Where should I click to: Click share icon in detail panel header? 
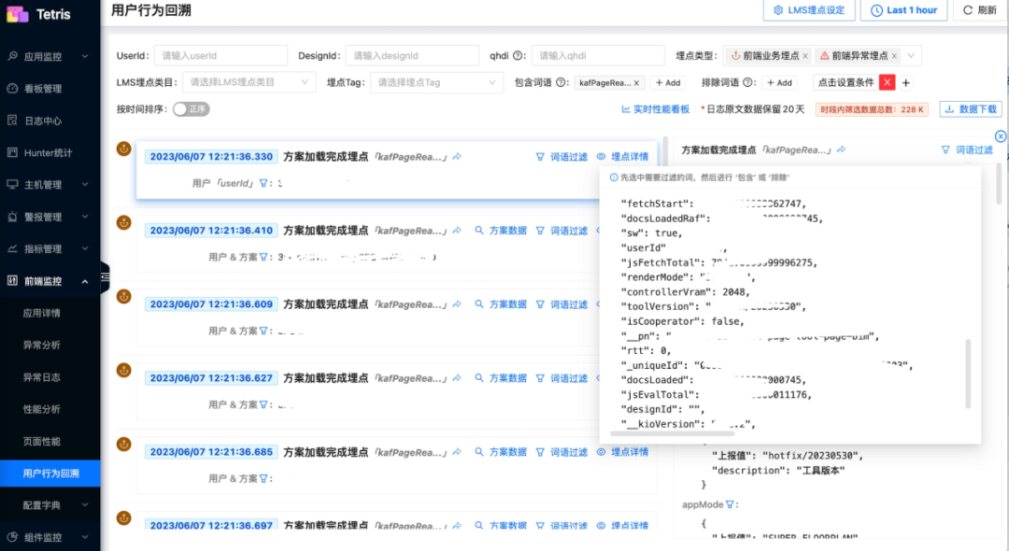pyautogui.click(x=841, y=149)
